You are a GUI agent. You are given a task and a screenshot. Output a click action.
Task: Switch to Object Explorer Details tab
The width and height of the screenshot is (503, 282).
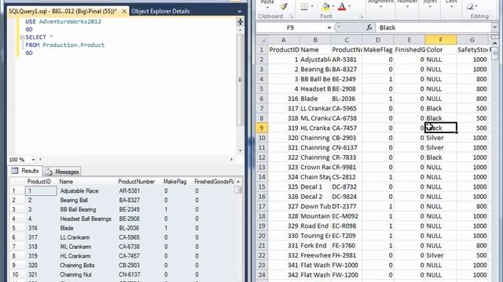[x=160, y=11]
